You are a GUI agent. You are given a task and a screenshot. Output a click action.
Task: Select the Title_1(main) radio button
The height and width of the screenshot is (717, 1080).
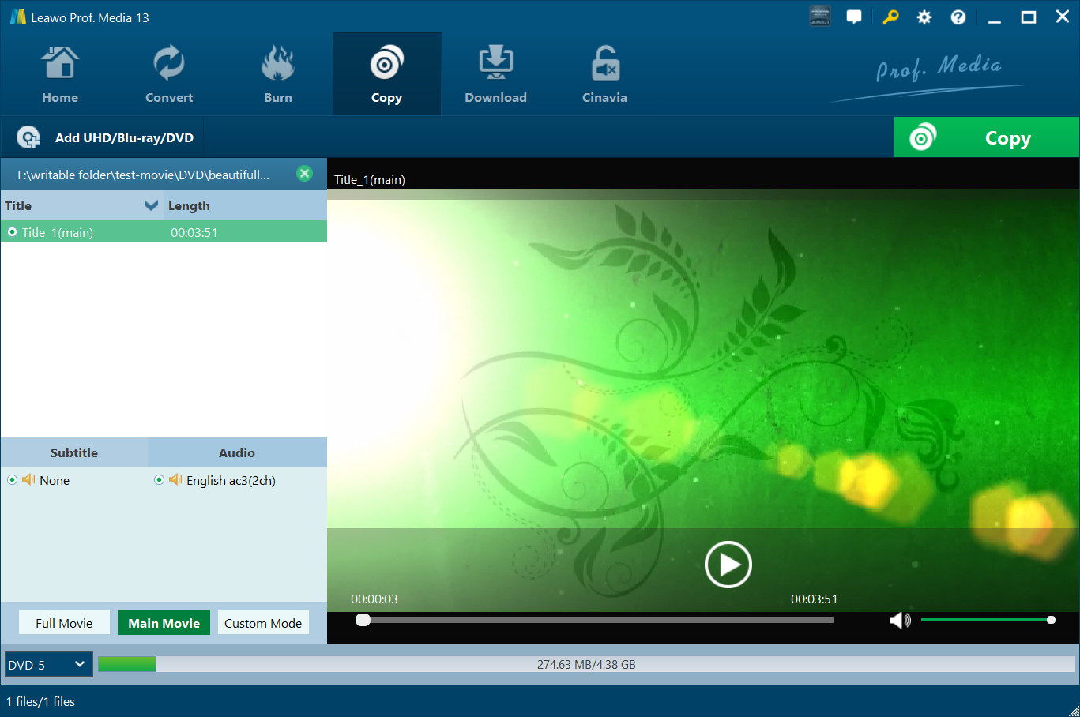click(13, 232)
